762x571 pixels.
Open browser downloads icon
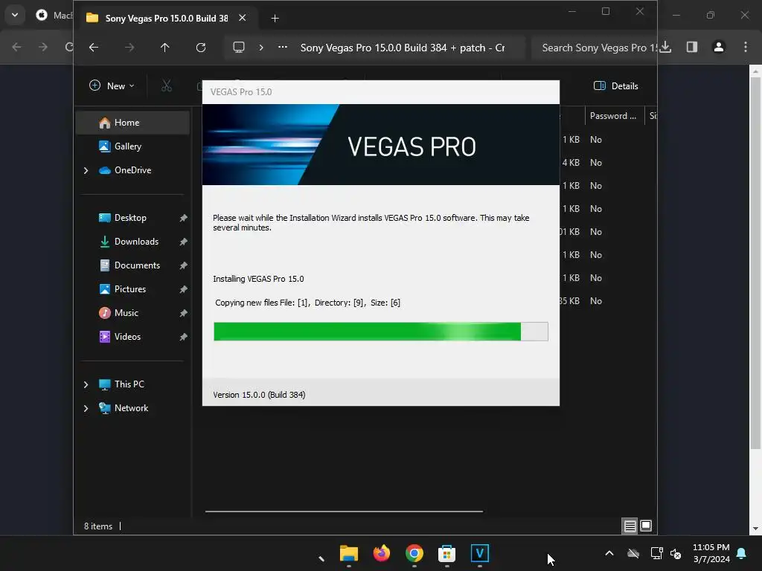tap(666, 47)
